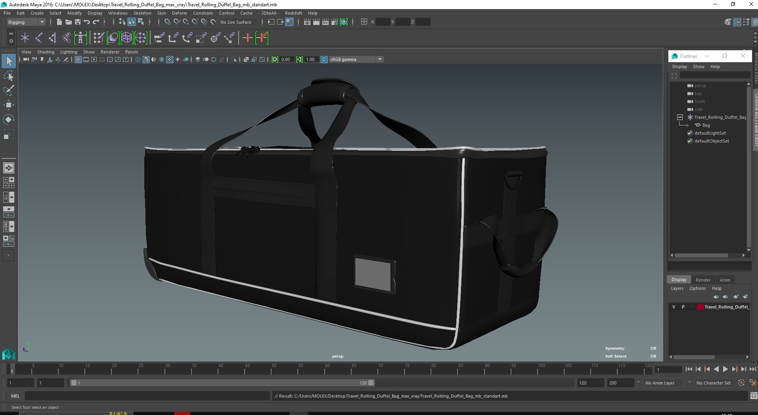758x415 pixels.
Task: Open the shelf gear options menu
Action: tap(11, 41)
